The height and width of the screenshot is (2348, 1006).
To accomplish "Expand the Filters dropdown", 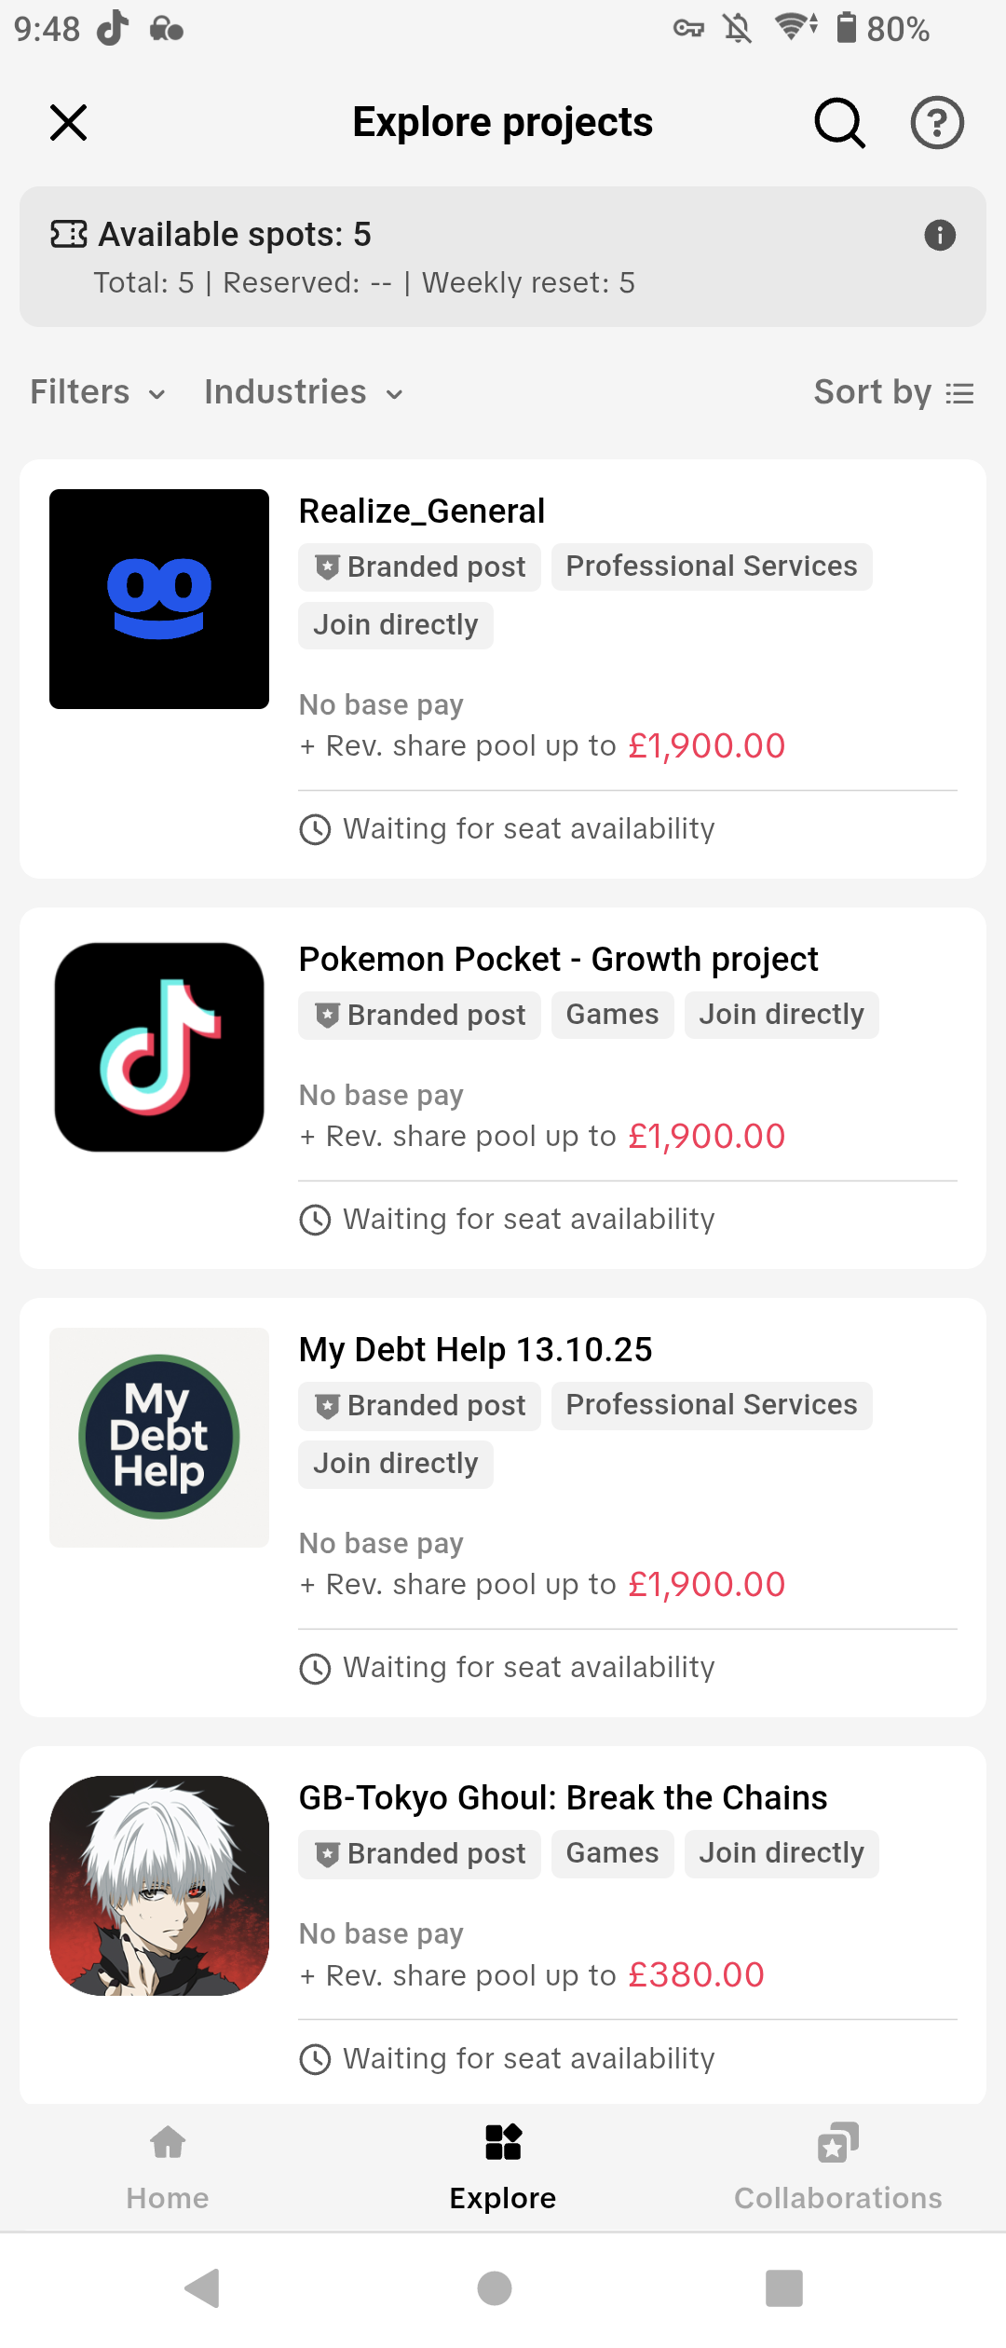I will pyautogui.click(x=98, y=392).
